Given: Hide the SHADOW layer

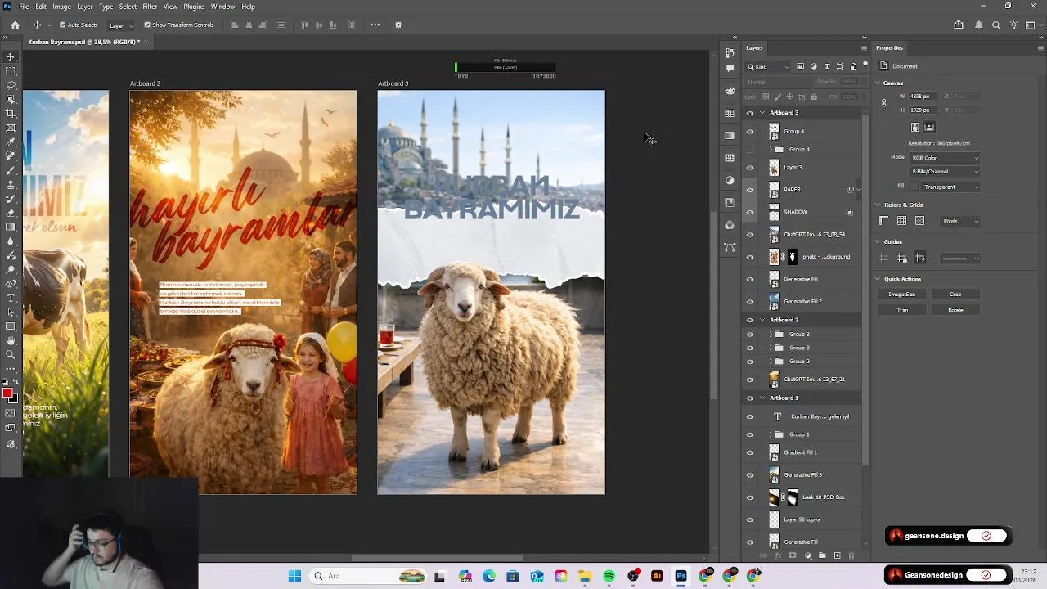Looking at the screenshot, I should point(750,212).
